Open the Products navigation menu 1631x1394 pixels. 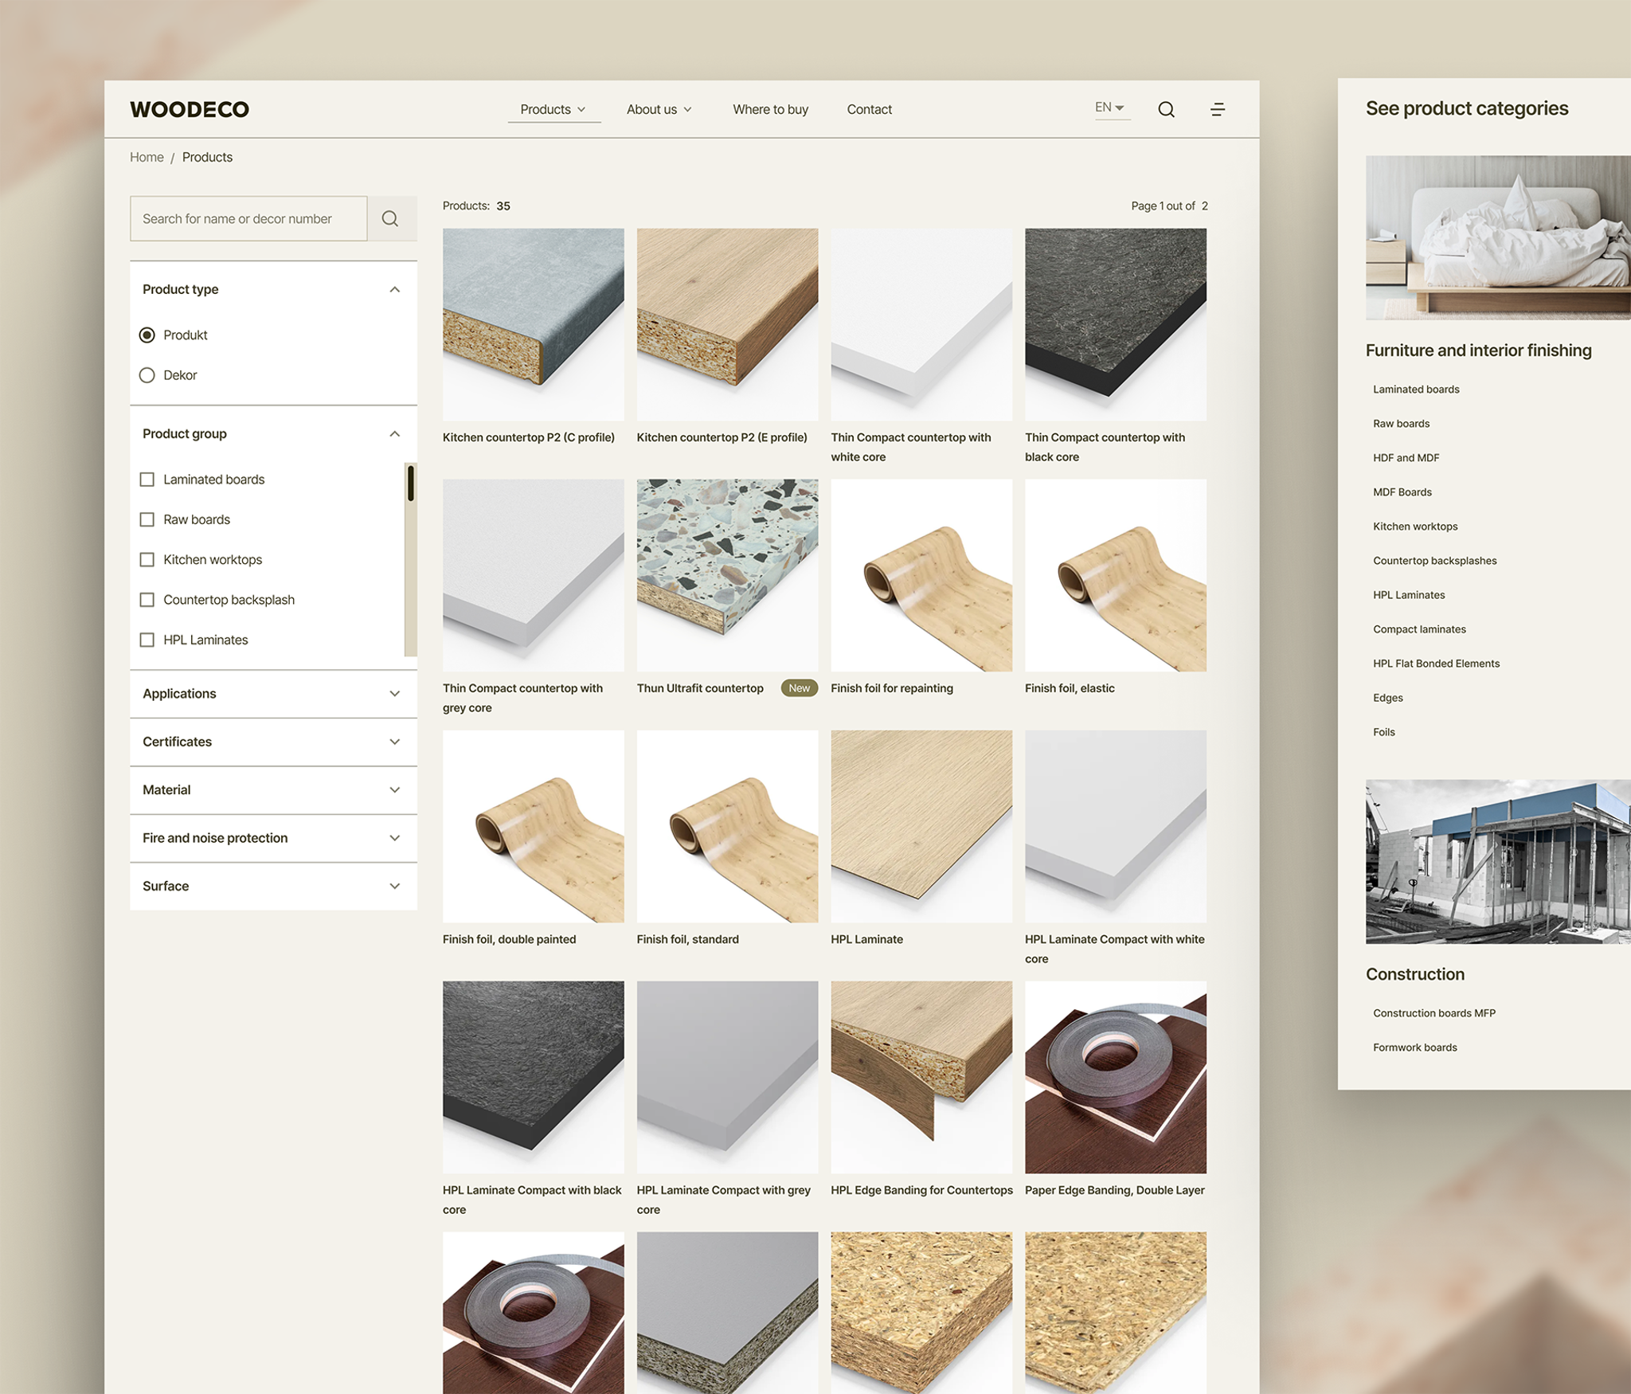[x=553, y=109]
